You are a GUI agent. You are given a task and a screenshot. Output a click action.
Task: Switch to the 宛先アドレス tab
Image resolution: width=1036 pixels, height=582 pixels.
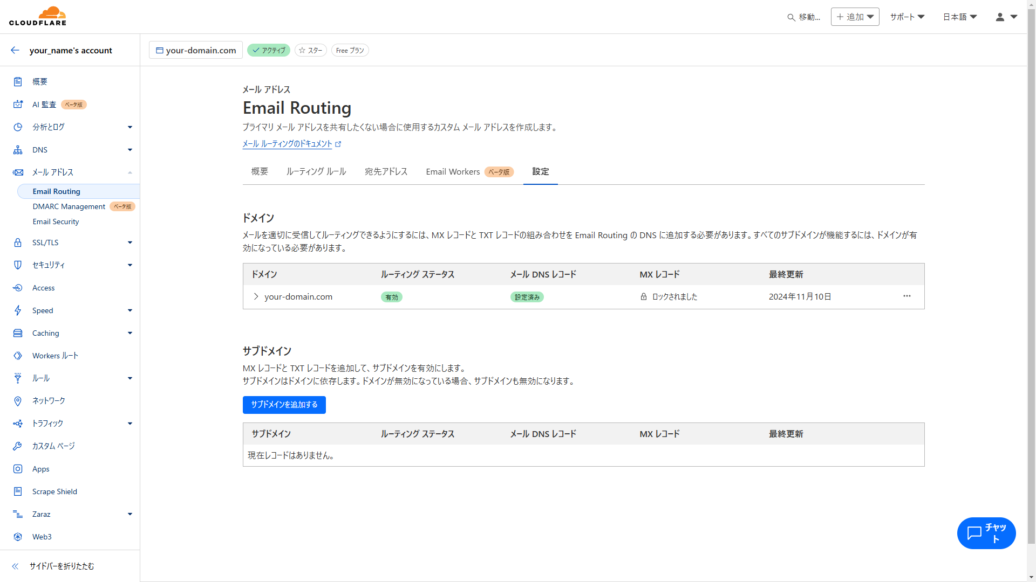[x=386, y=171]
